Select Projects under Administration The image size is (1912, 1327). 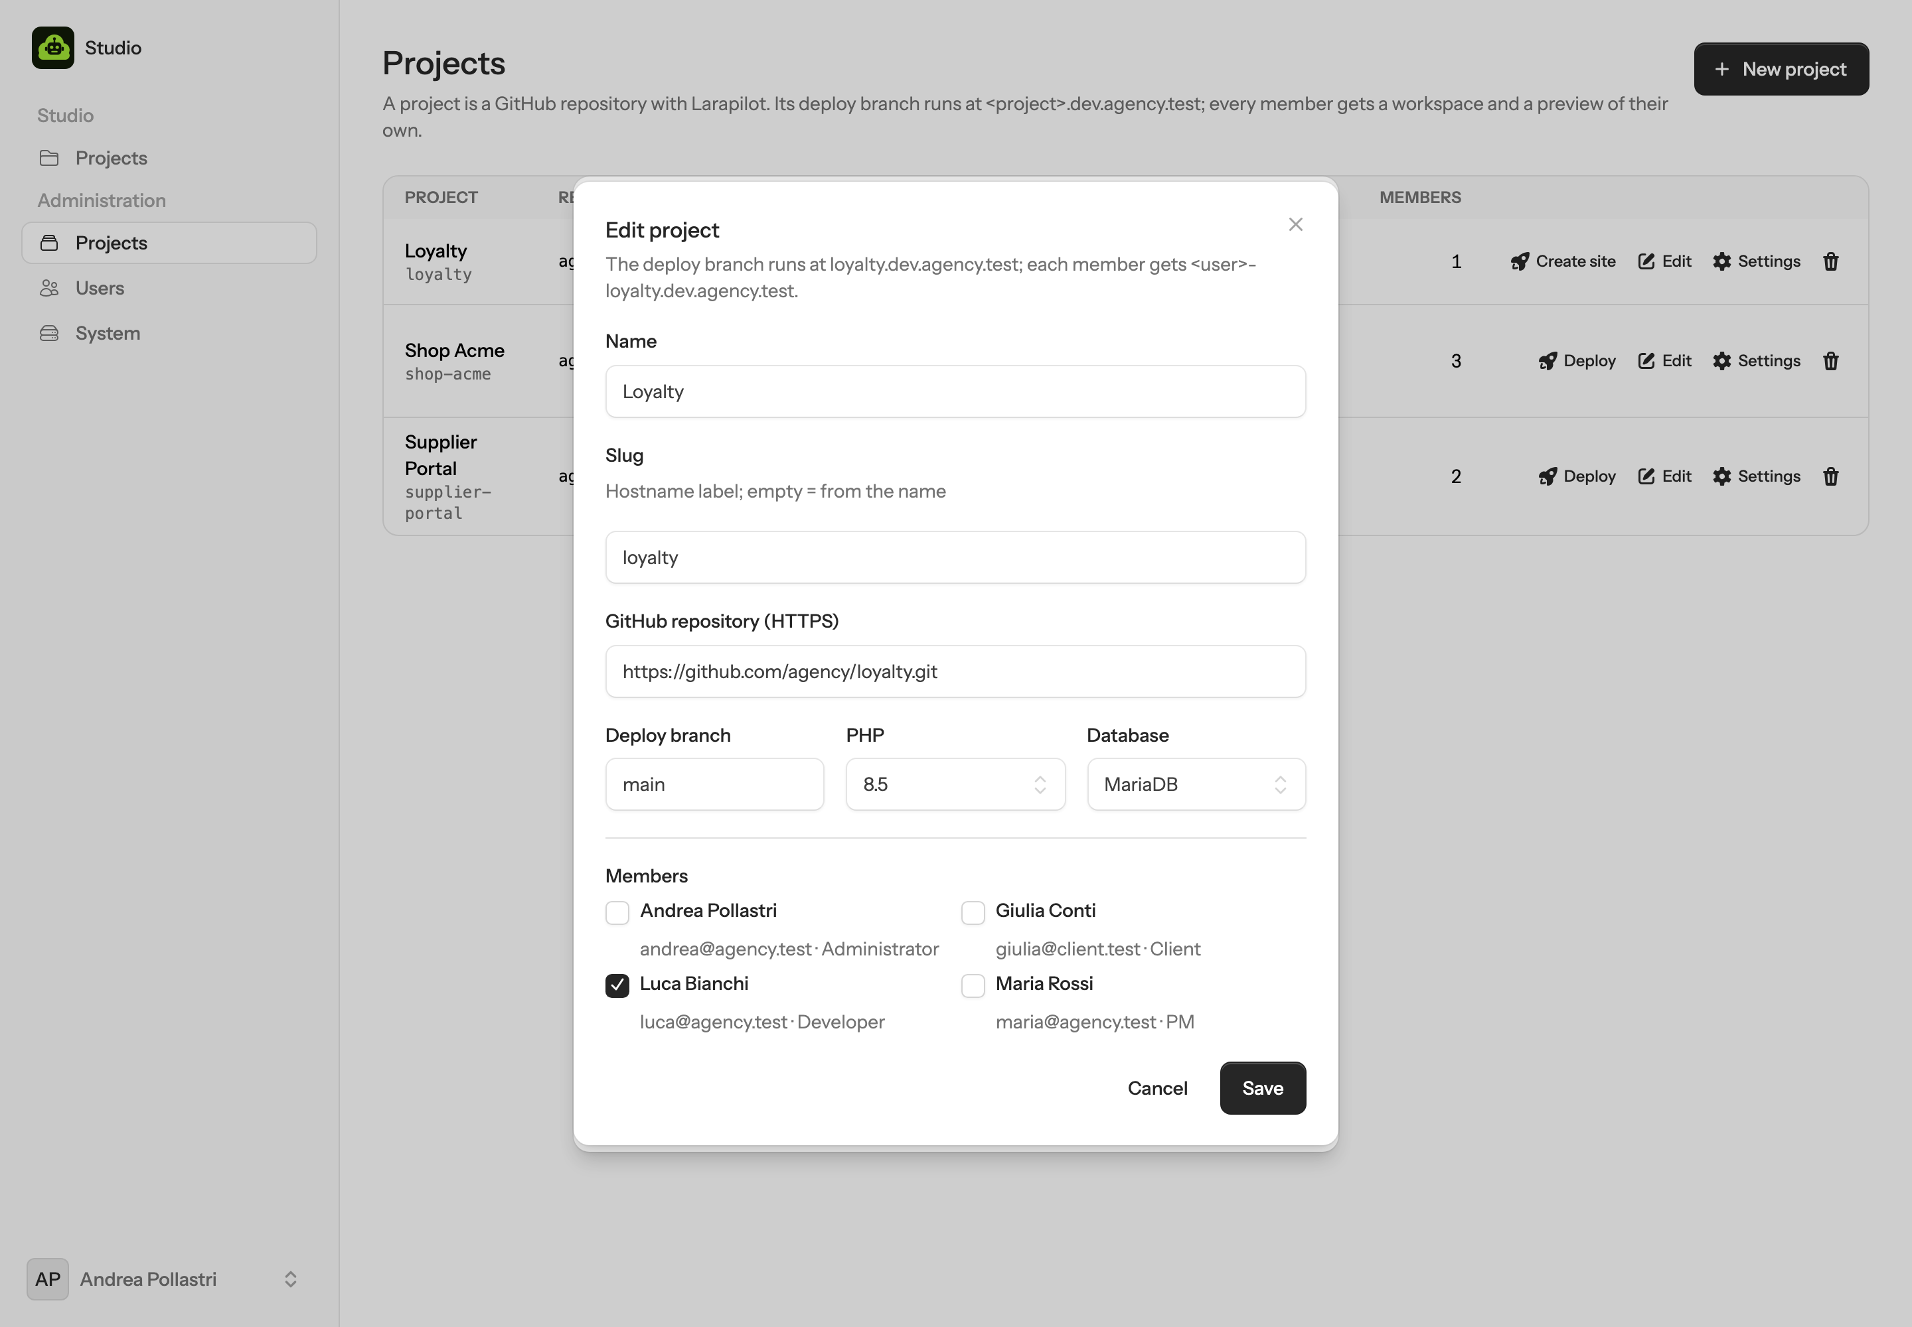[x=169, y=243]
